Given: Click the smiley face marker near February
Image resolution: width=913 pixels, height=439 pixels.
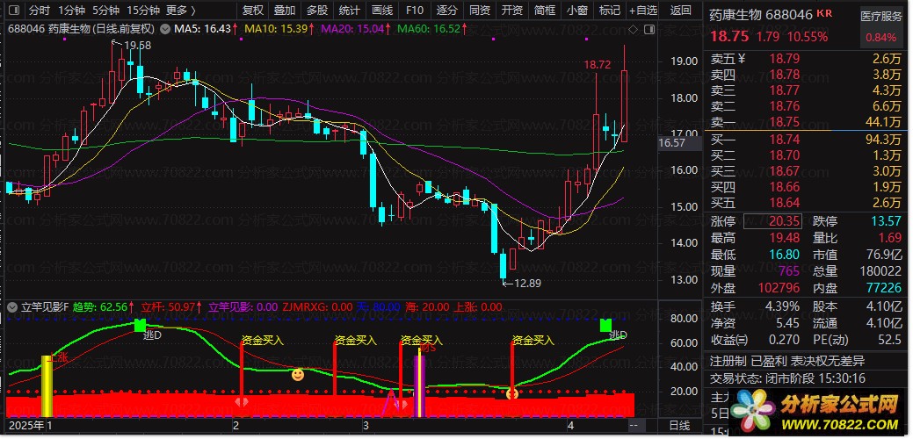Looking at the screenshot, I should 298,375.
